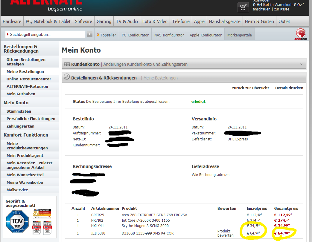312x242 pixels.
Task: Click zurück zur Übersicht link
Action: 250,88
